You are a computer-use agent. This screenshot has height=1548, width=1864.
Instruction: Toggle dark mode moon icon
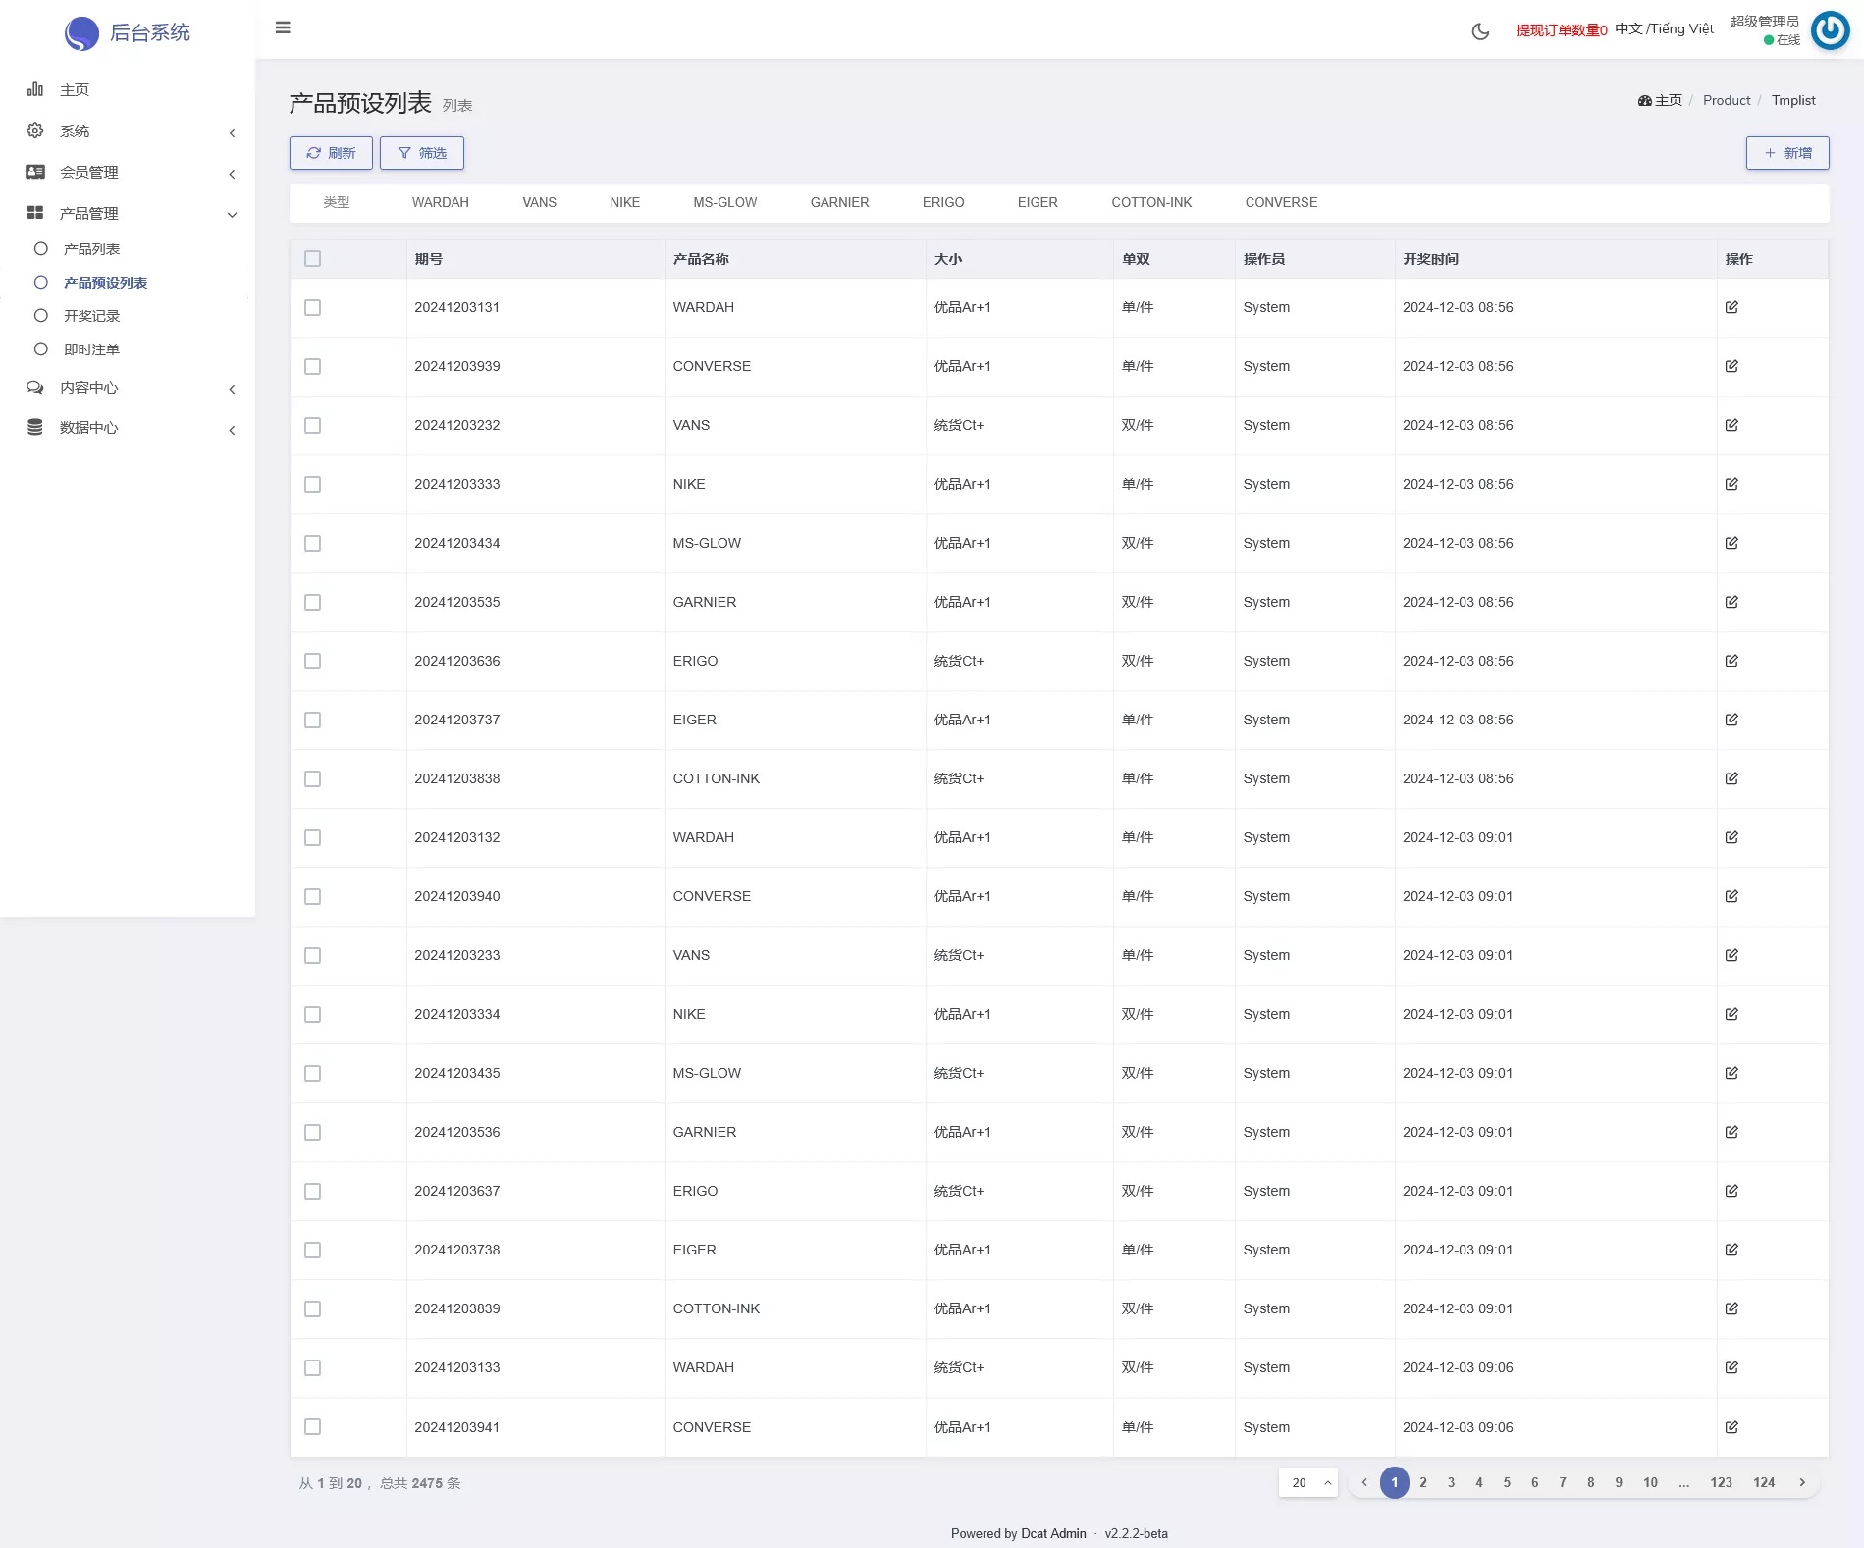[1480, 31]
